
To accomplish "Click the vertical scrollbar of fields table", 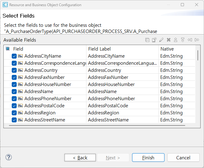I will point(198,55).
